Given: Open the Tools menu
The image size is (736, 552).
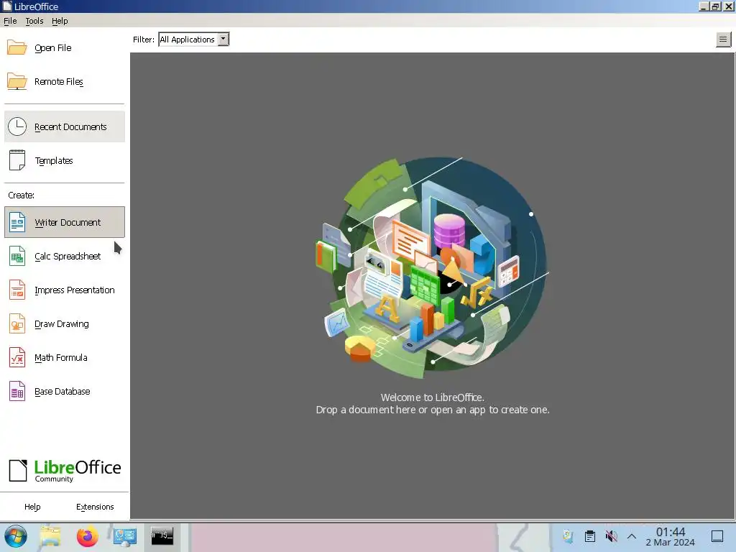Looking at the screenshot, I should point(34,21).
